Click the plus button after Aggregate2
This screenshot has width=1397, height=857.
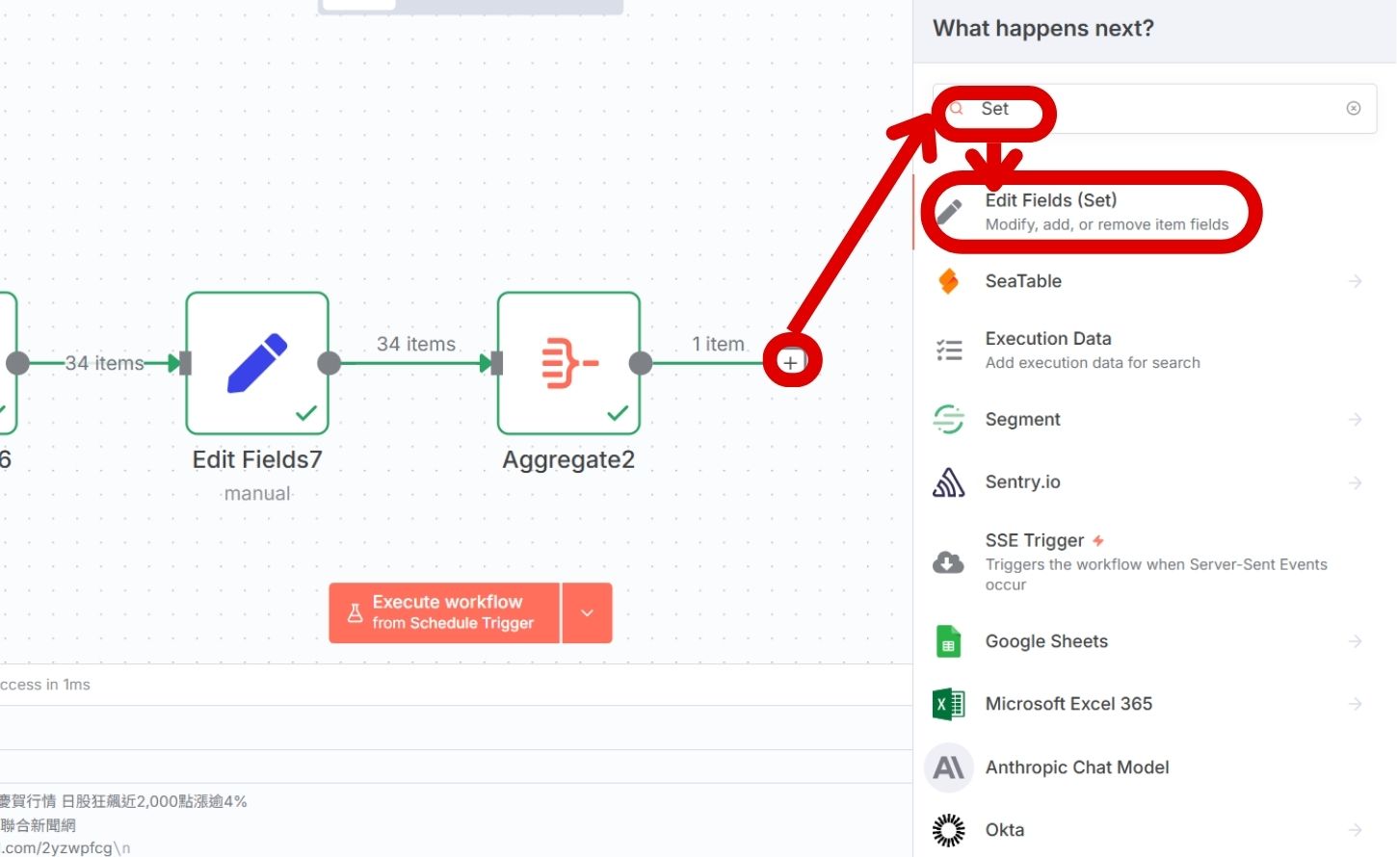[791, 360]
